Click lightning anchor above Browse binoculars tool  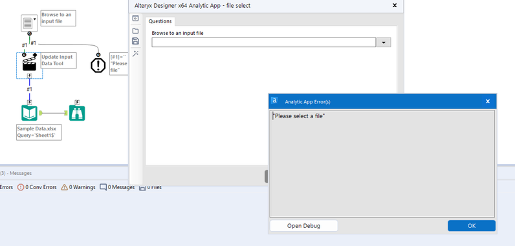[77, 102]
